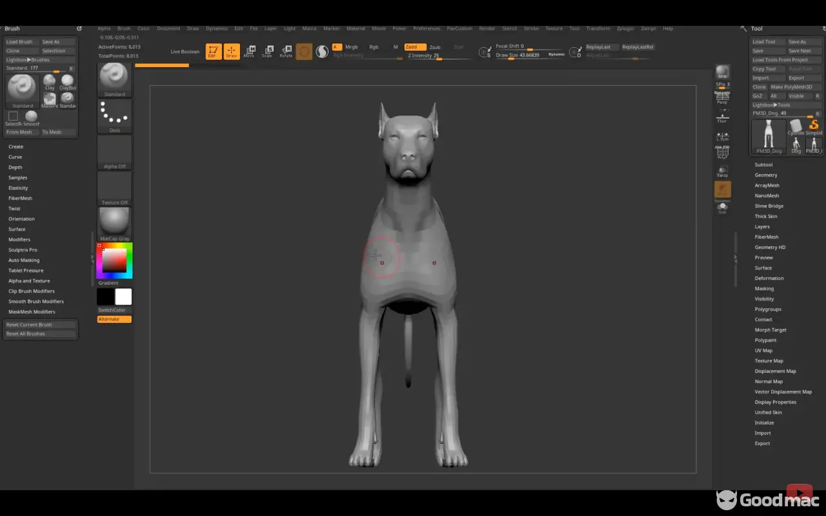This screenshot has width=826, height=516.
Task: Expand the Auto Masking brush section
Action: click(x=24, y=260)
